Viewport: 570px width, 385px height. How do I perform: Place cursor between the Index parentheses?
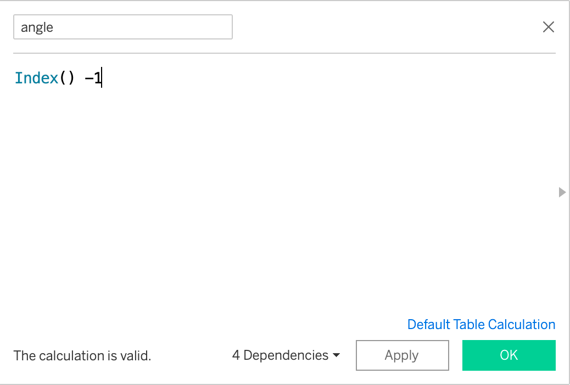tap(66, 78)
